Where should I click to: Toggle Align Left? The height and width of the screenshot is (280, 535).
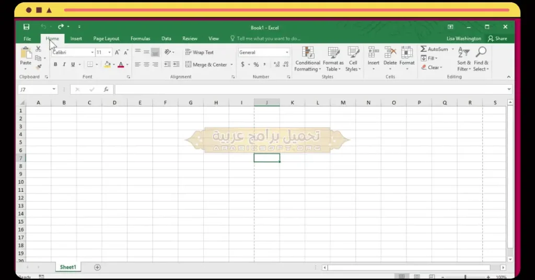click(x=137, y=64)
